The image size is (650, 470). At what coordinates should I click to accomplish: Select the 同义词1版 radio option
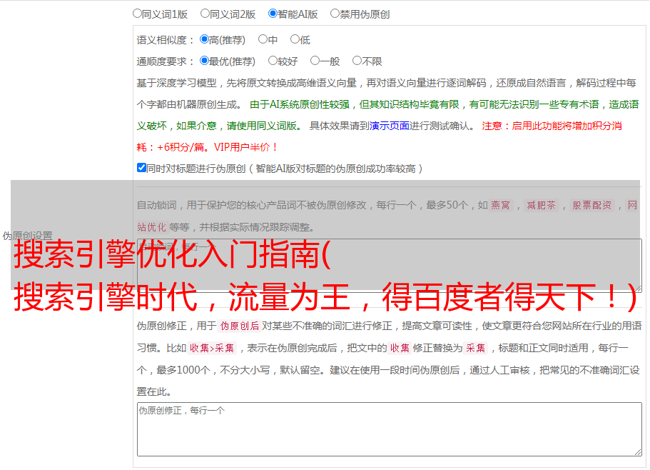(138, 14)
